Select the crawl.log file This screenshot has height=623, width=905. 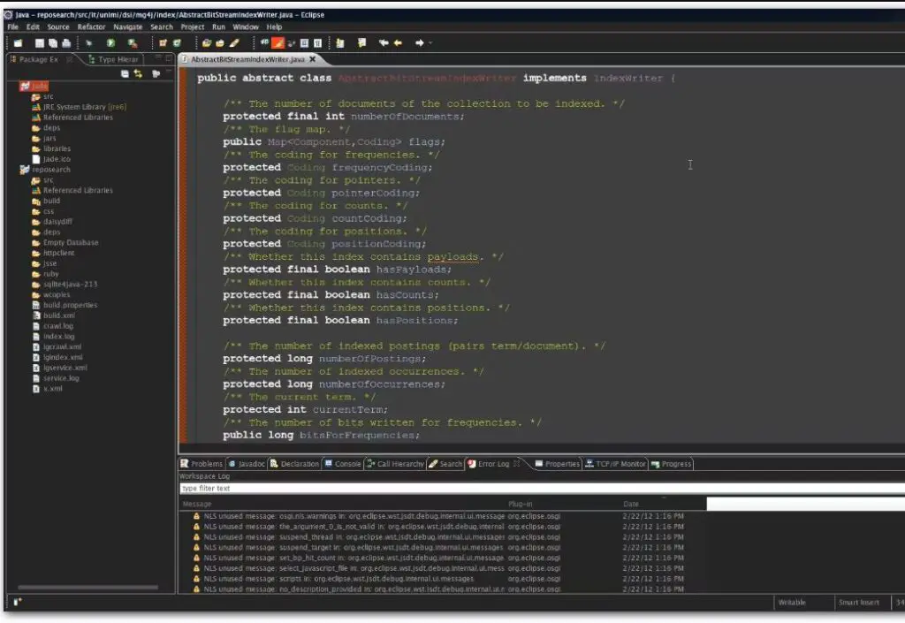(52, 326)
